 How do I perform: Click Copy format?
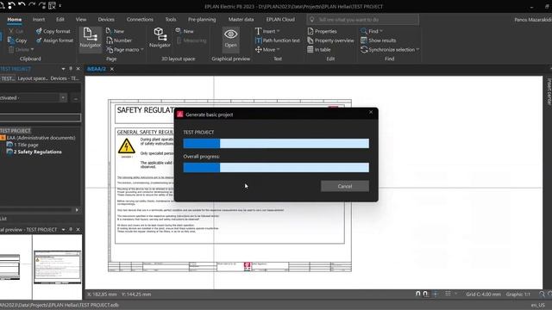pos(53,31)
